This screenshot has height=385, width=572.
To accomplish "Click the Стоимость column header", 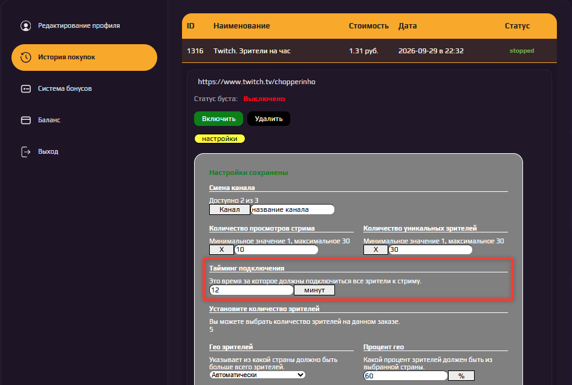I will point(368,26).
